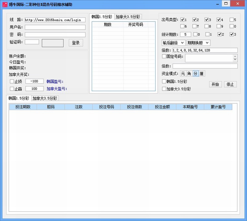
Task: Select 元 as the 资金模式
Action: (x=183, y=73)
